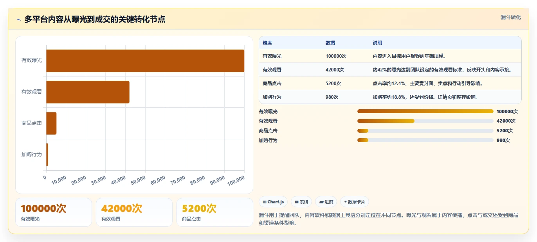Click the 商品点击 bar in the chart
537x242 pixels.
[51, 123]
